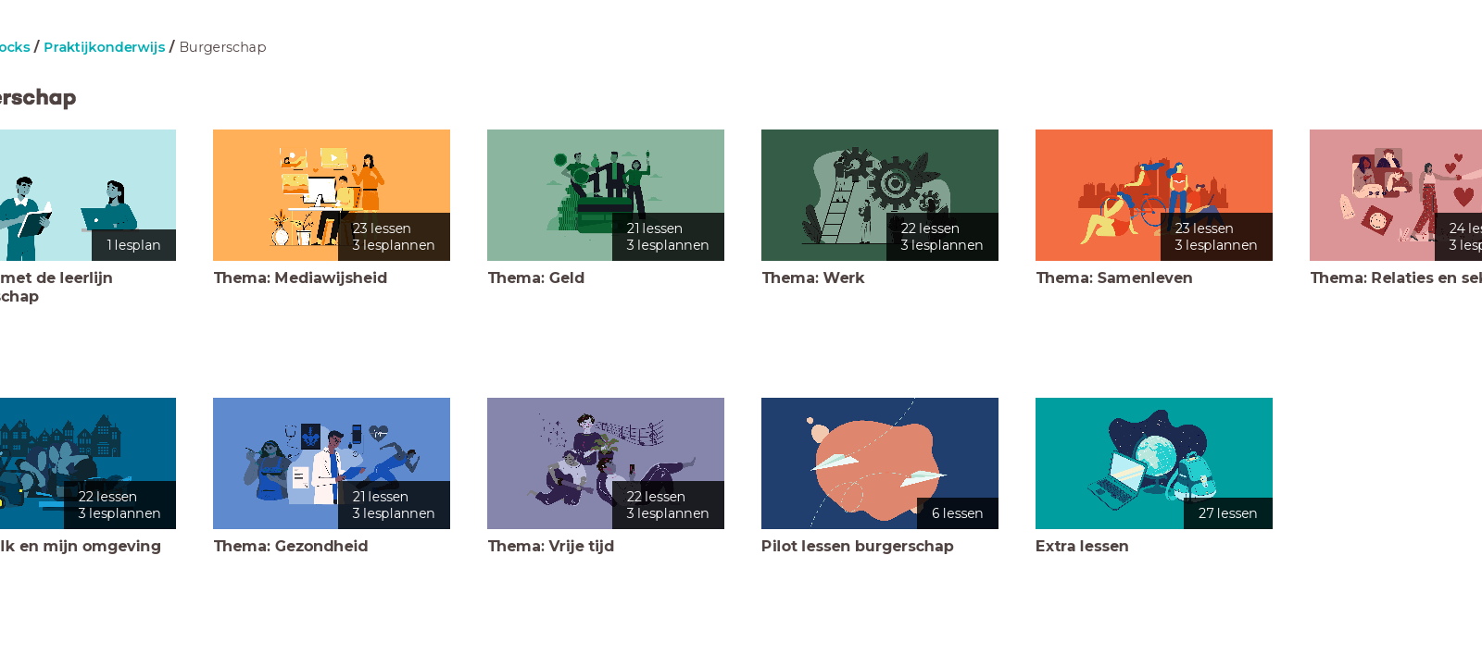This screenshot has height=654, width=1482.
Task: Open the Thema: Mediawijsheid thumbnail
Action: (332, 195)
